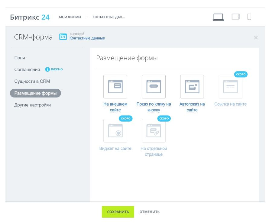Screen dimensions: 269x224
Task: Switch to mobile phone preview icon
Action: 249,17
